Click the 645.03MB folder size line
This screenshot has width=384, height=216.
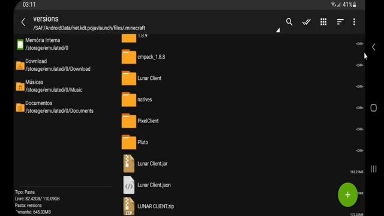coord(33,212)
